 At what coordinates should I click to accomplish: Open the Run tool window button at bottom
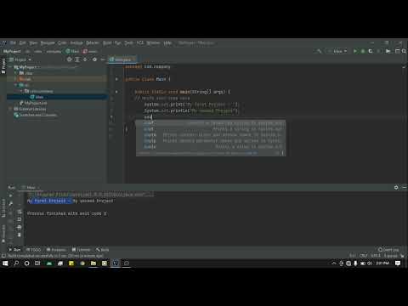[x=14, y=250]
